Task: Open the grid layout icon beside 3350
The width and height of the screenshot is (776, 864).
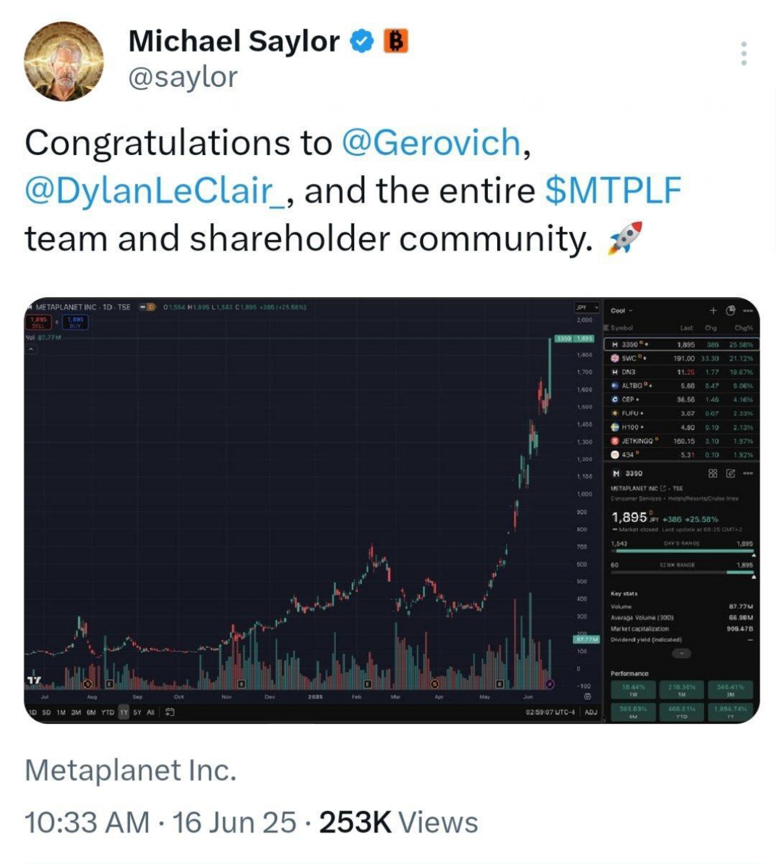Action: click(713, 473)
